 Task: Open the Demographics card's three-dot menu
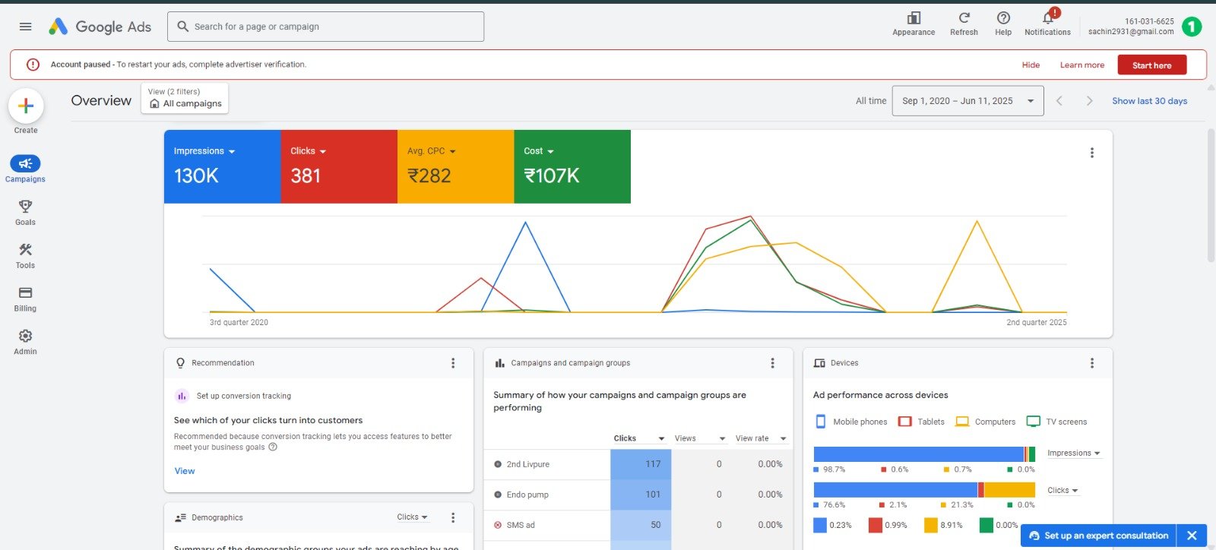pyautogui.click(x=453, y=517)
